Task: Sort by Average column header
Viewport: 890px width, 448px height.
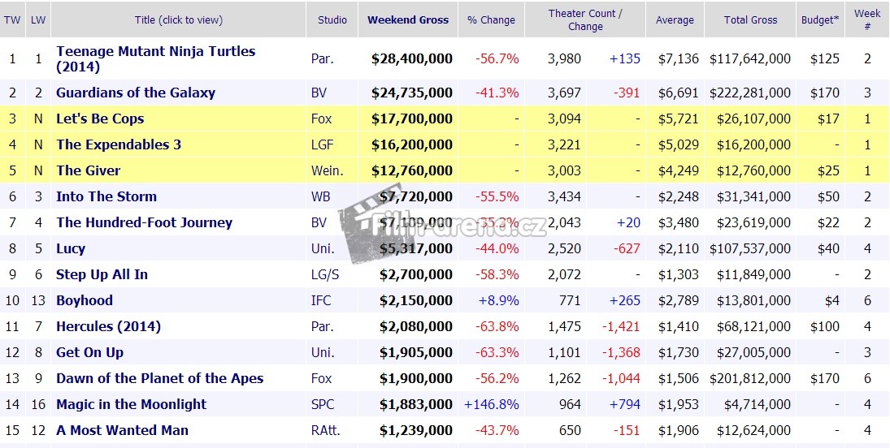Action: 675,20
